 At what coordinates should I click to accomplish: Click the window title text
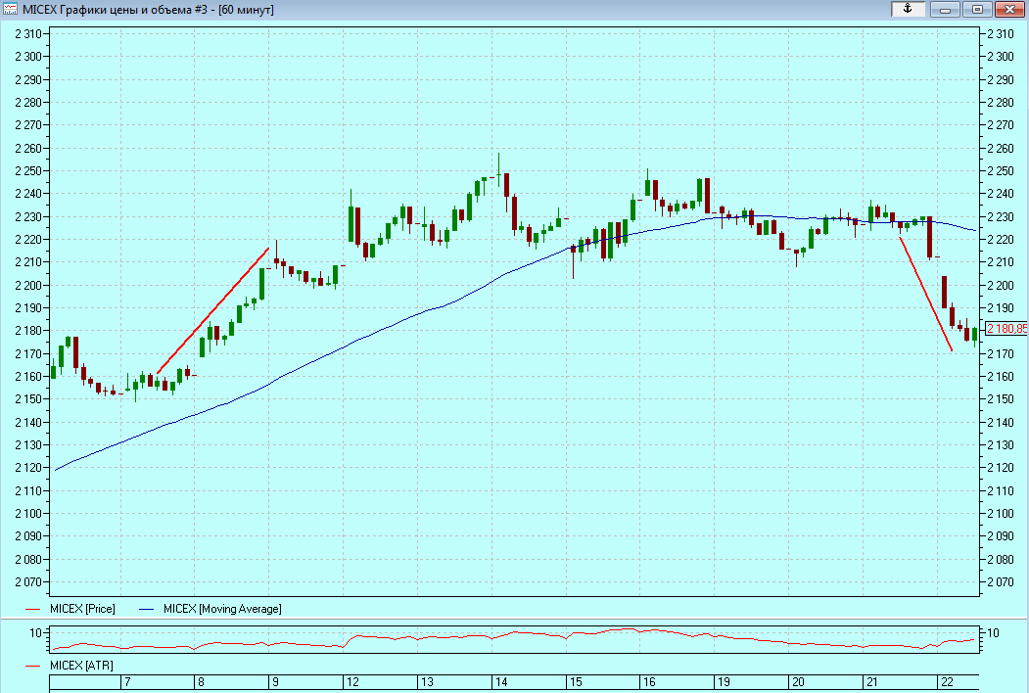pyautogui.click(x=148, y=10)
